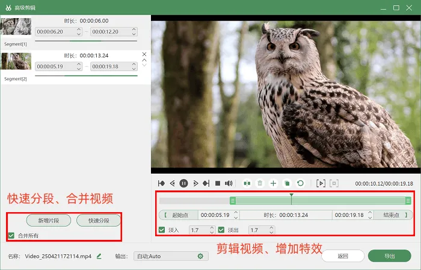The height and width of the screenshot is (270, 421).
Task: Move Segment[2] up with the chevron
Action: [x=144, y=60]
